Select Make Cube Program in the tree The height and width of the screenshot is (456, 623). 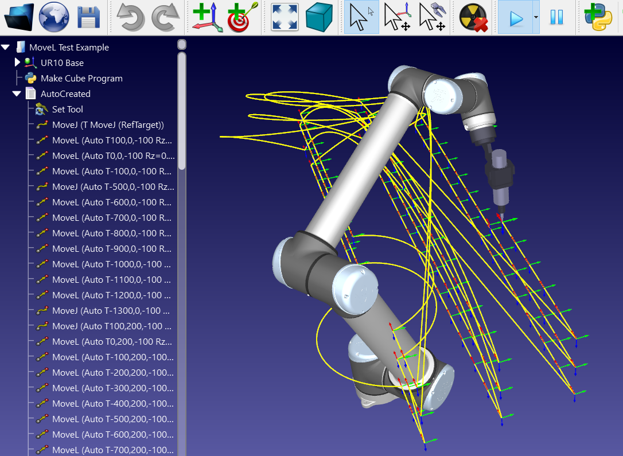point(81,79)
